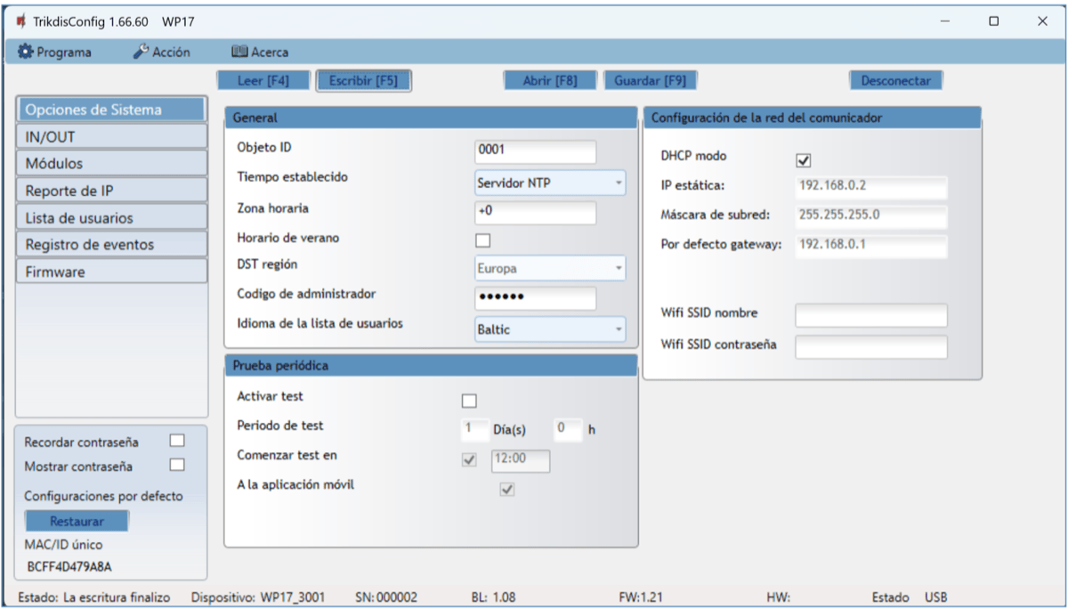The width and height of the screenshot is (1068, 609).
Task: Click the Restaurar defaults button
Action: (x=77, y=521)
